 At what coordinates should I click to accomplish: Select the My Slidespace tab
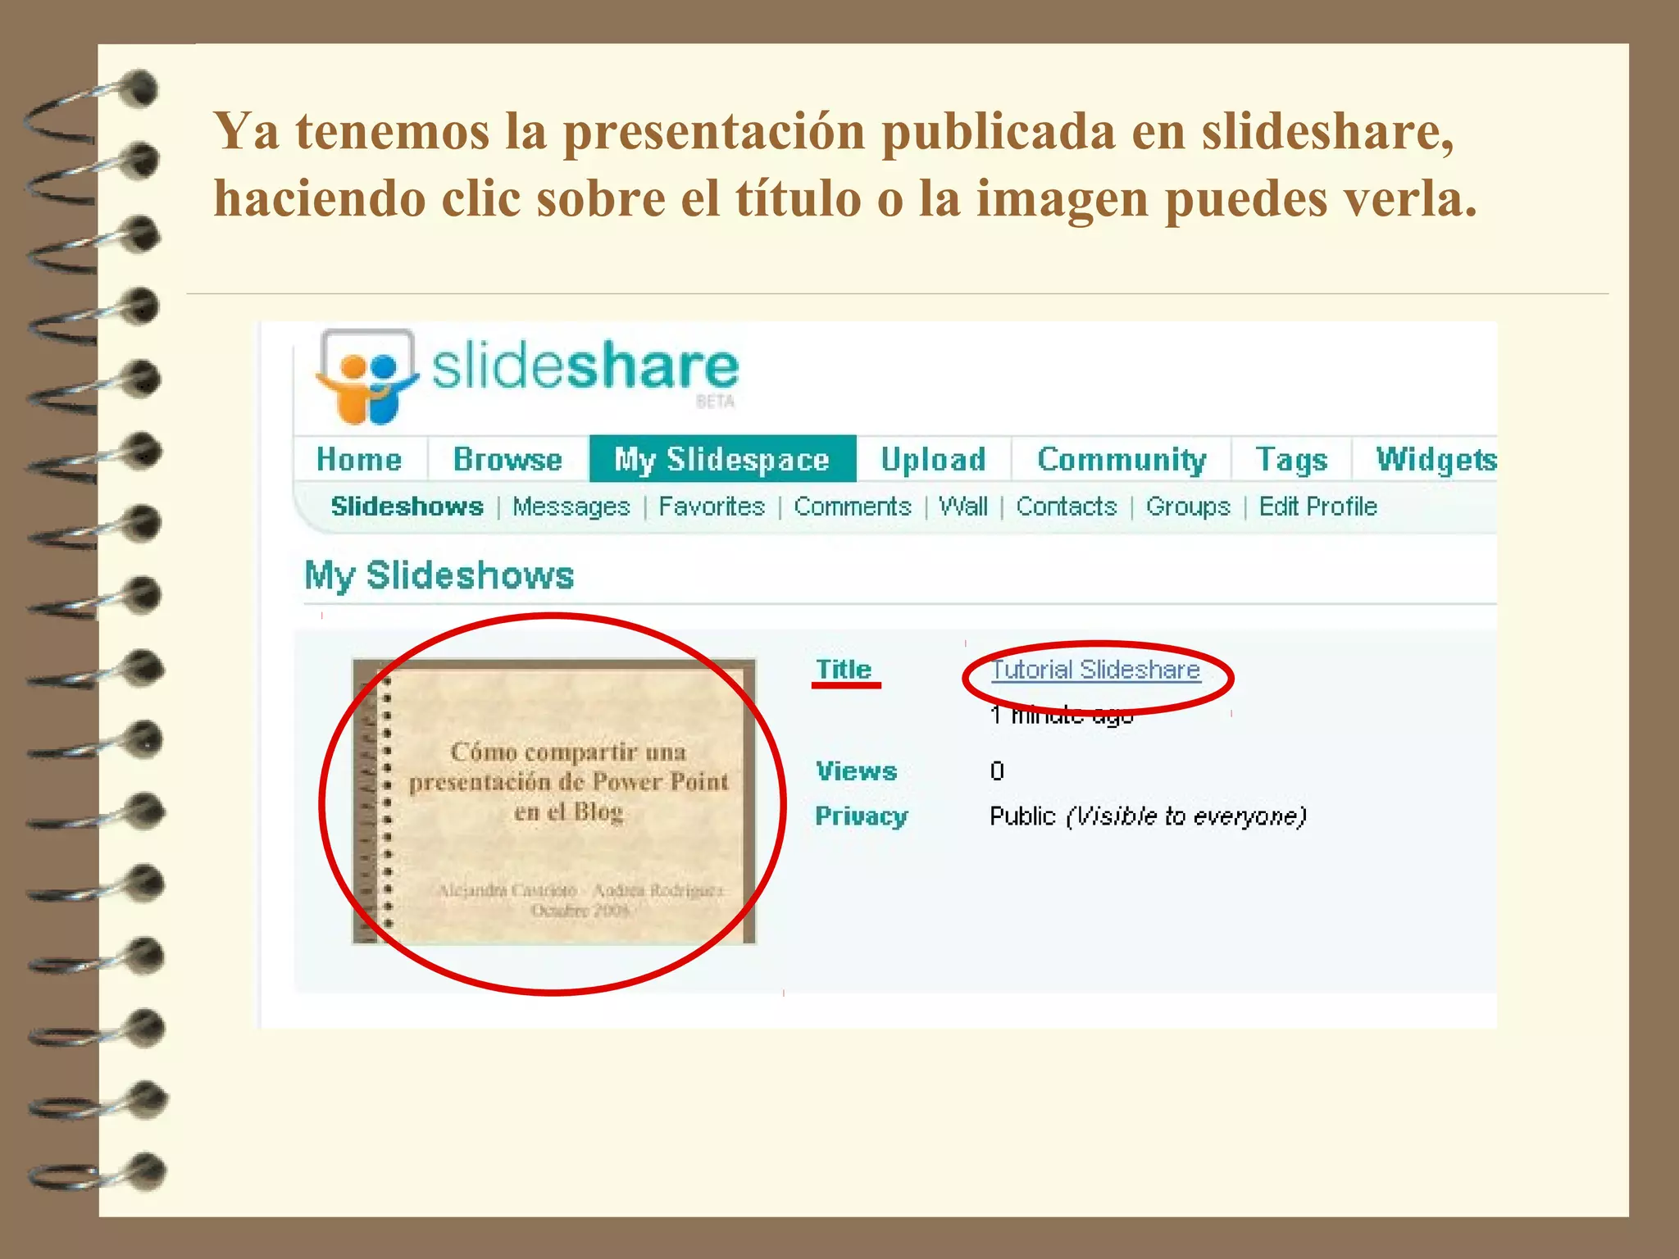click(722, 459)
